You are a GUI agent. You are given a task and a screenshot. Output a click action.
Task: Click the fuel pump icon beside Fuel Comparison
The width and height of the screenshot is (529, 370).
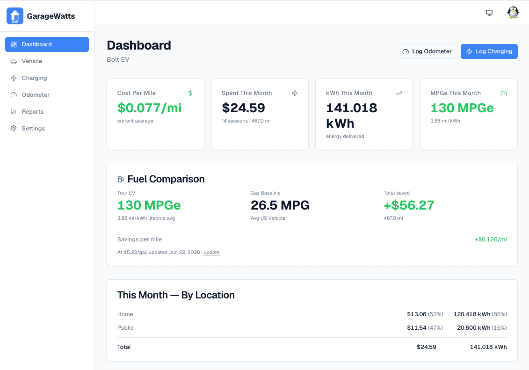pos(121,179)
